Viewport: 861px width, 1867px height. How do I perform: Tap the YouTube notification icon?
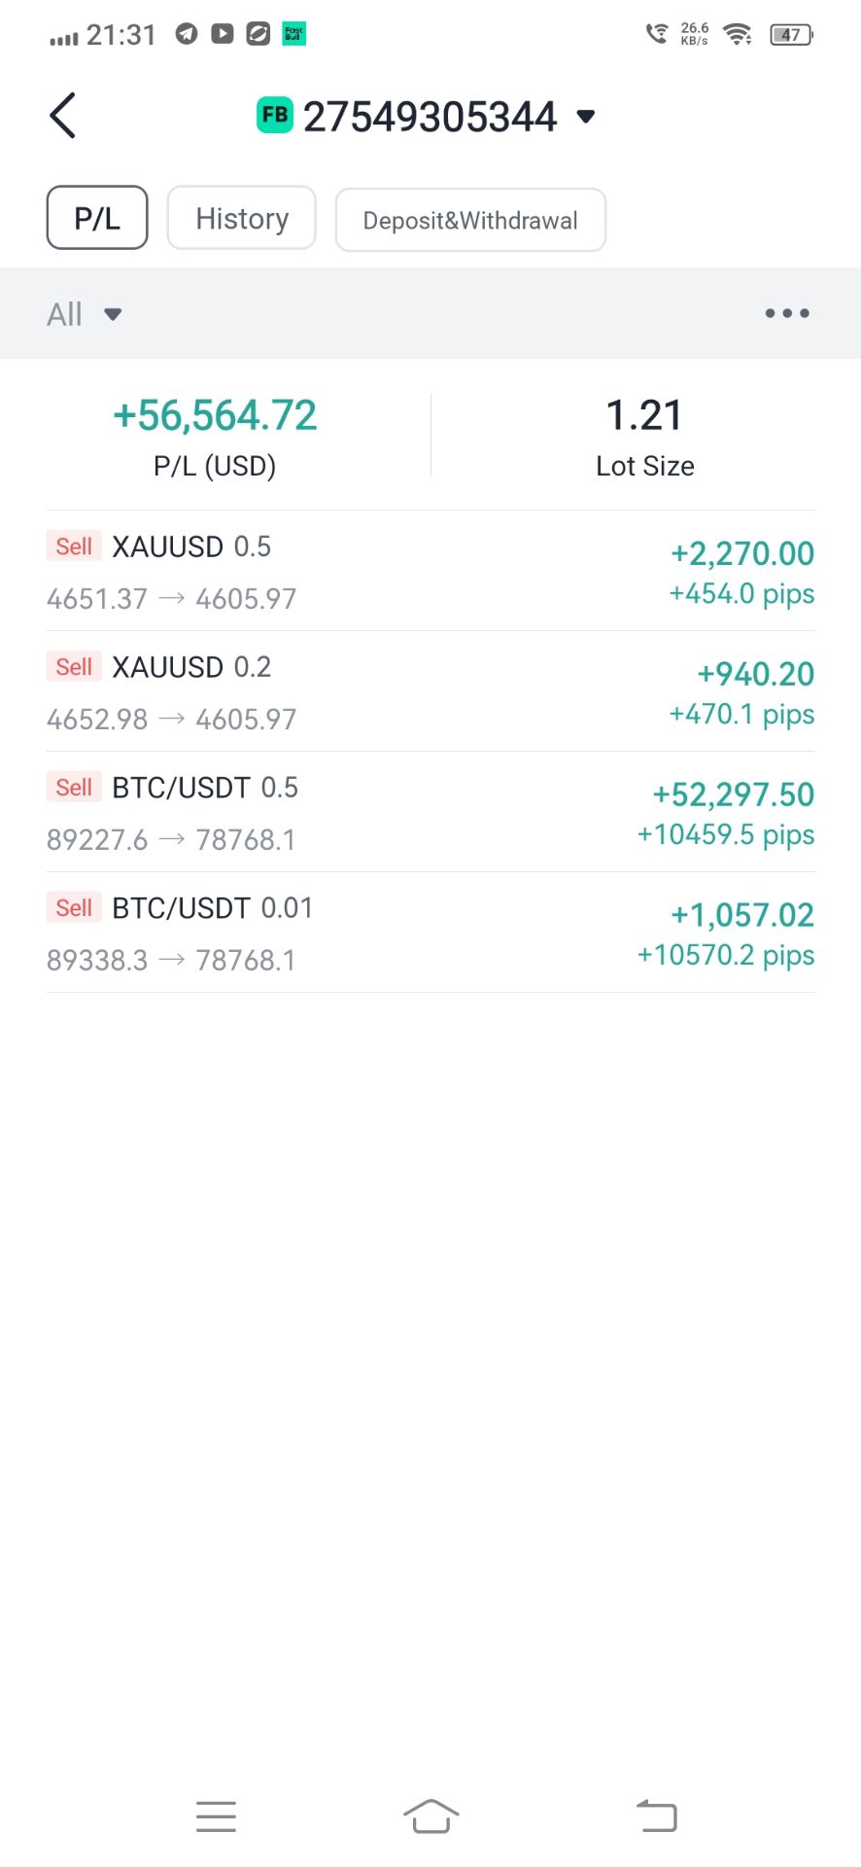pos(223,34)
